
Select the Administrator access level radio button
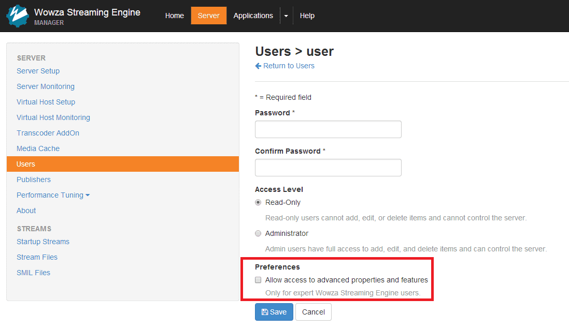pos(258,234)
